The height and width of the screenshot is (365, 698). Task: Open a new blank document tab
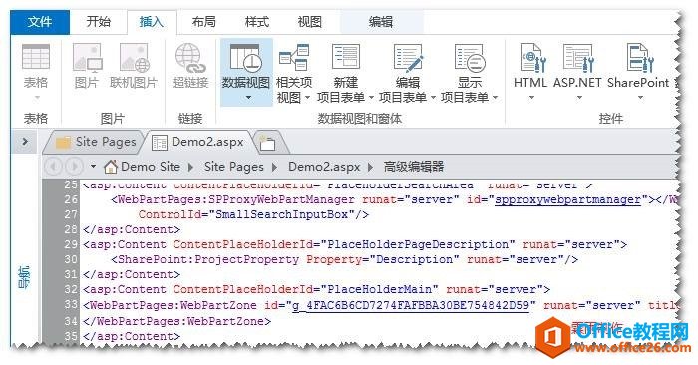[268, 142]
